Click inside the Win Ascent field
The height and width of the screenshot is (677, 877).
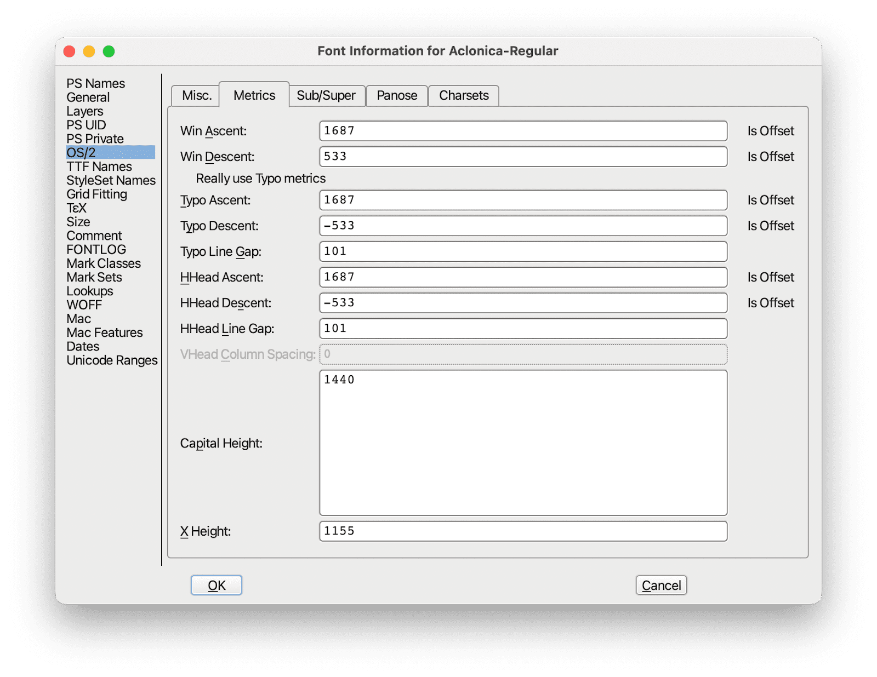(x=522, y=131)
